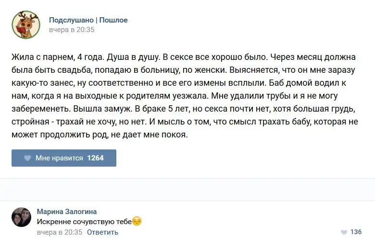This screenshot has width=375, height=238.
Task: Click the deer avatar of the group
Action: pyautogui.click(x=26, y=25)
